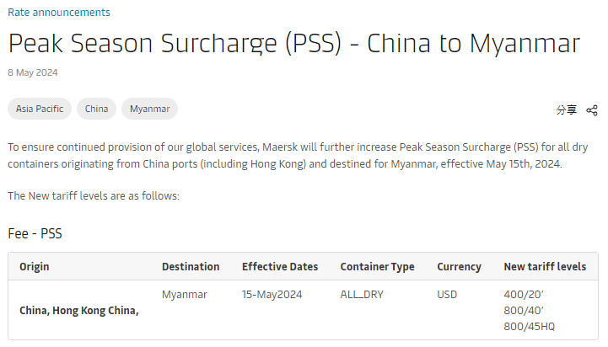
Task: Click the Origin column header
Action: pos(35,267)
